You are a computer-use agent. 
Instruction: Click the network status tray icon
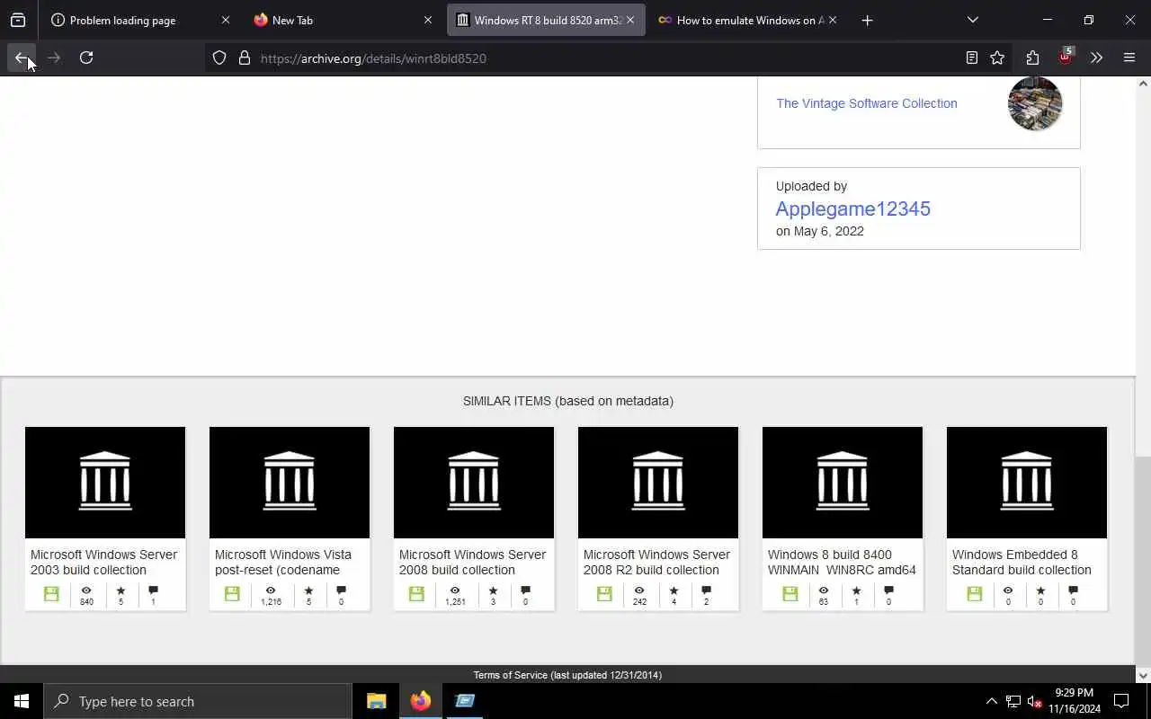tap(1013, 701)
